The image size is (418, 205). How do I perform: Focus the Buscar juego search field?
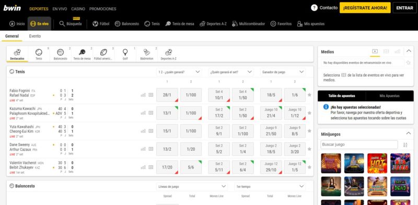(x=359, y=144)
